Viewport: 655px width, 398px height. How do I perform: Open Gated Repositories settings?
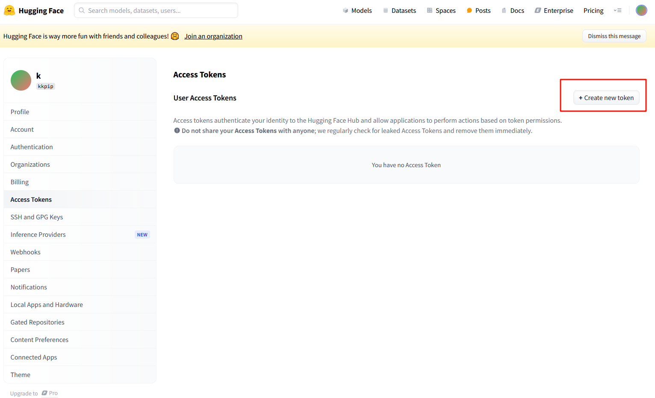coord(80,322)
